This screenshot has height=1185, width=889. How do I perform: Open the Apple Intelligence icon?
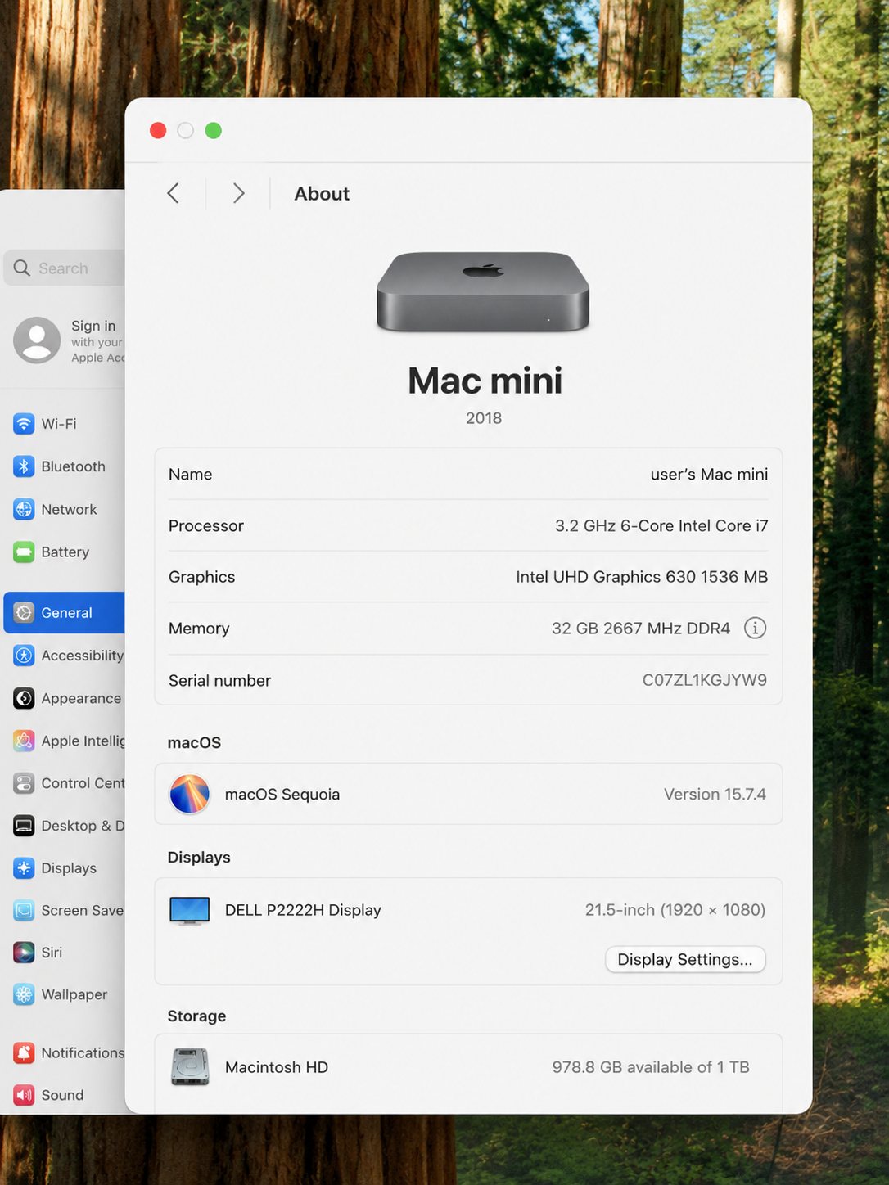(24, 741)
